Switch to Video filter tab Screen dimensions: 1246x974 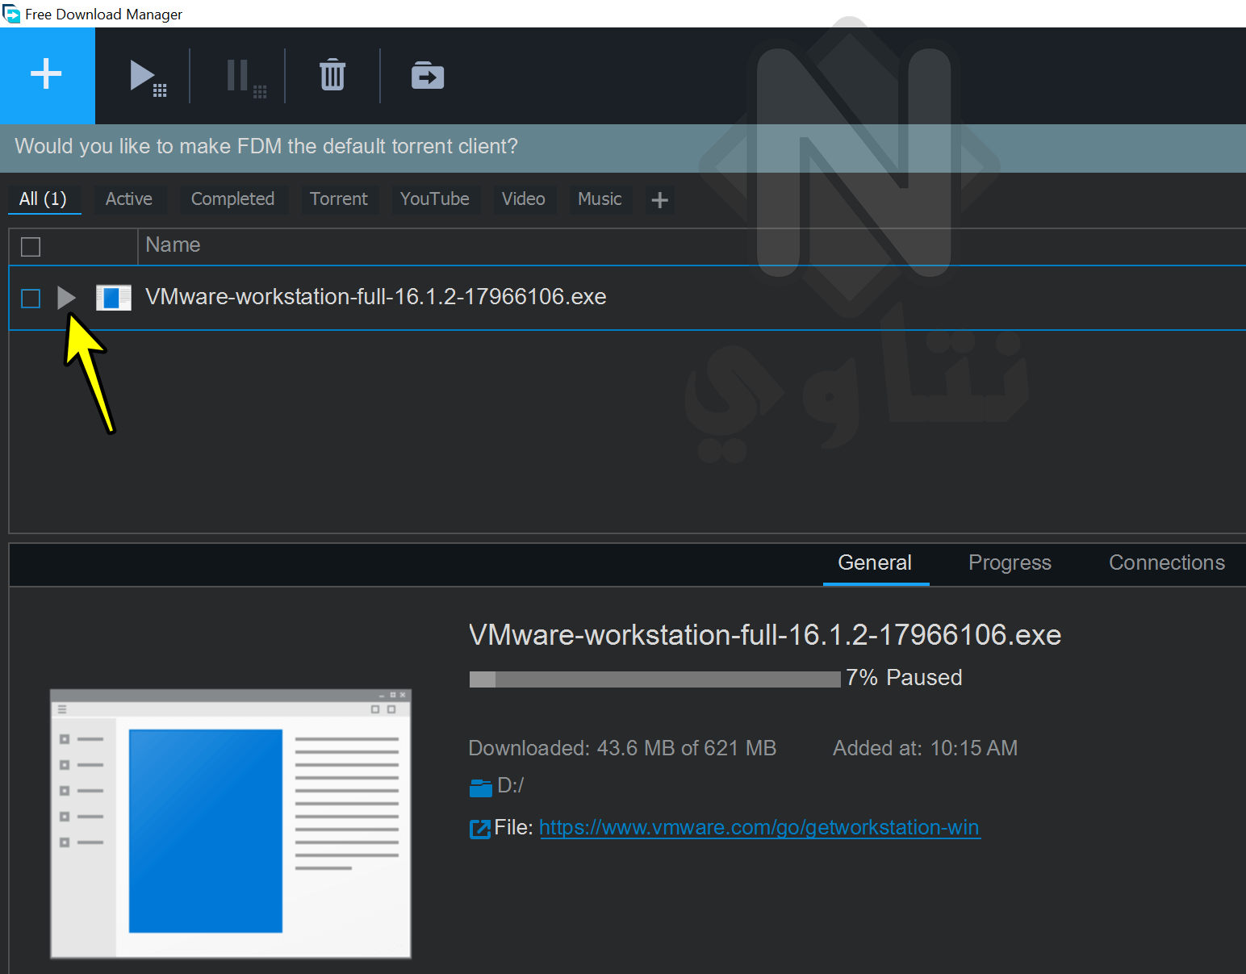click(524, 199)
